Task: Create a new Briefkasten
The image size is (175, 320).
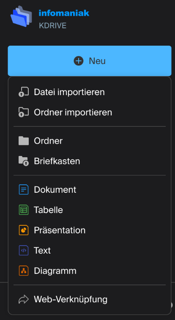Action: pyautogui.click(x=90, y=161)
